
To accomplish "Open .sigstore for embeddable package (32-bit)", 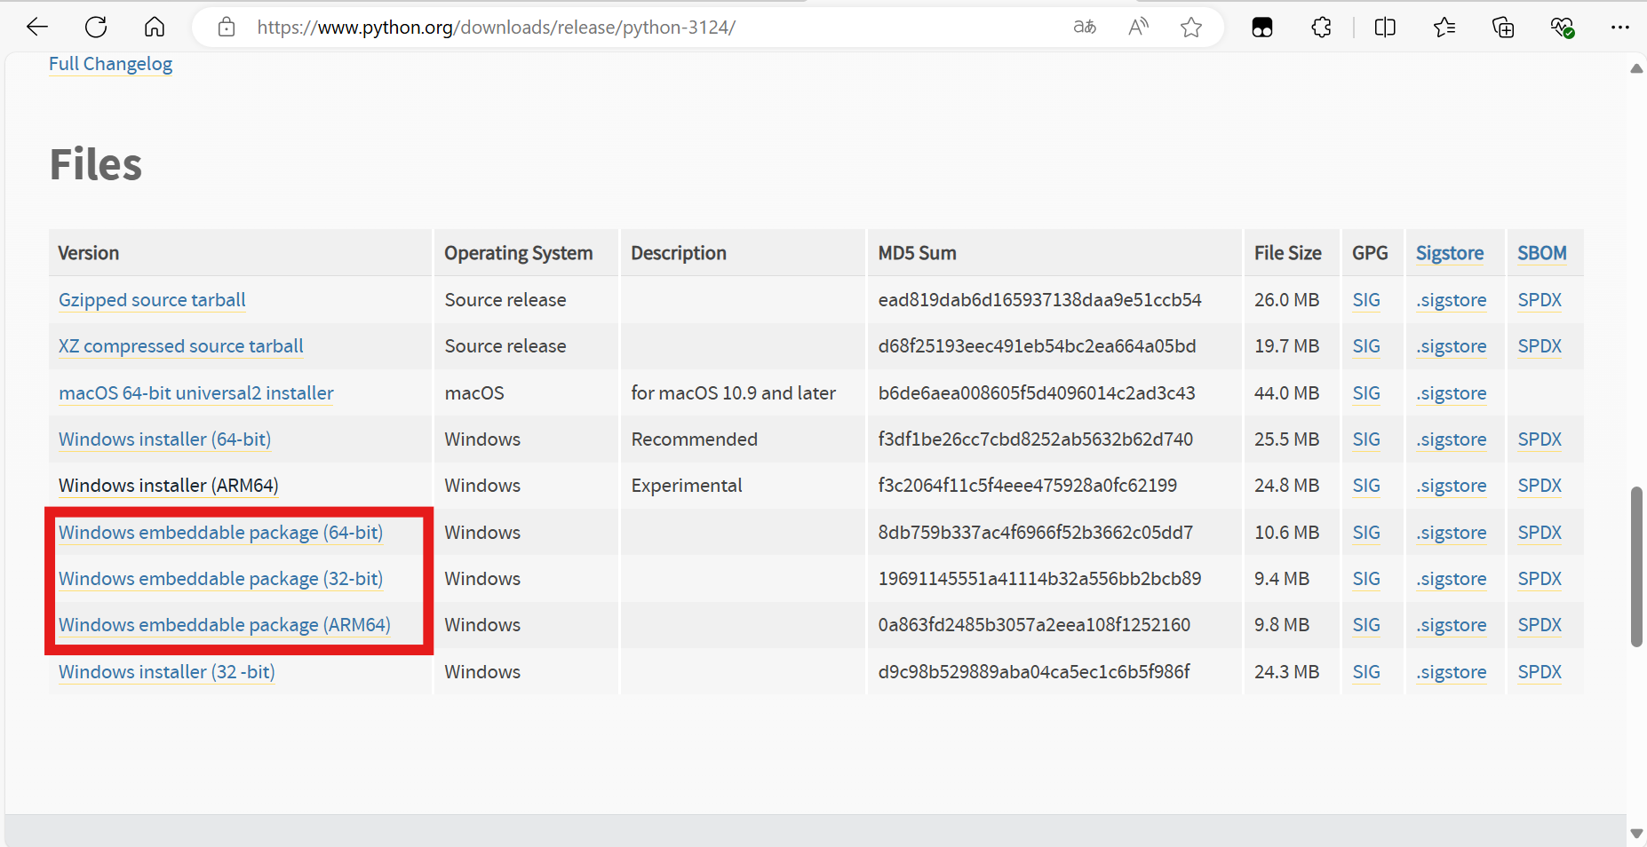I will click(x=1452, y=579).
